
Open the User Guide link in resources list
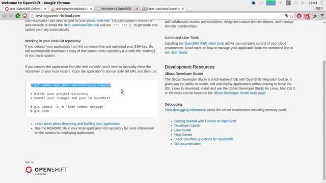pyautogui.click(x=182, y=130)
